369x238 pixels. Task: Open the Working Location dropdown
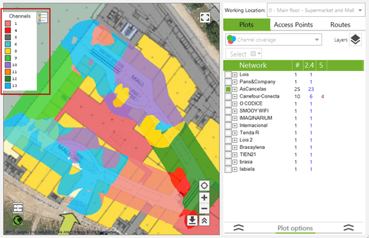(316, 10)
